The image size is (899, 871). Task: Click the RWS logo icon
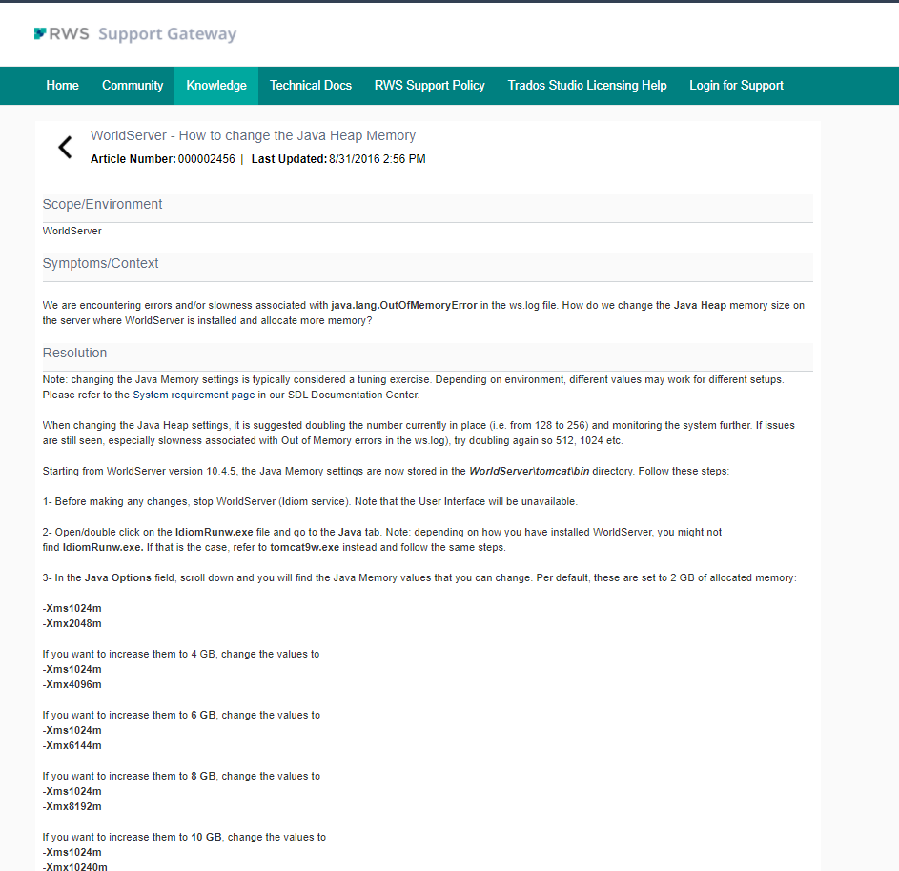click(x=40, y=33)
